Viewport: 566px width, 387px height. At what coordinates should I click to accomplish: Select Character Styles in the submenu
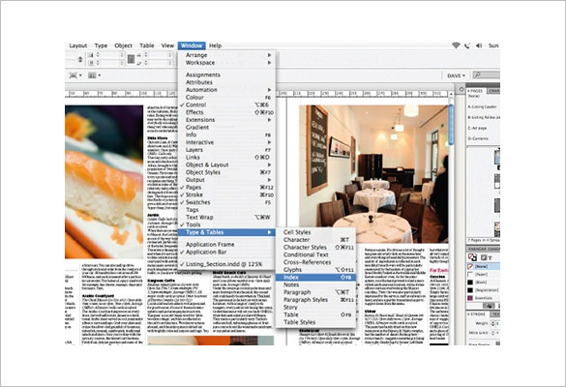315,248
